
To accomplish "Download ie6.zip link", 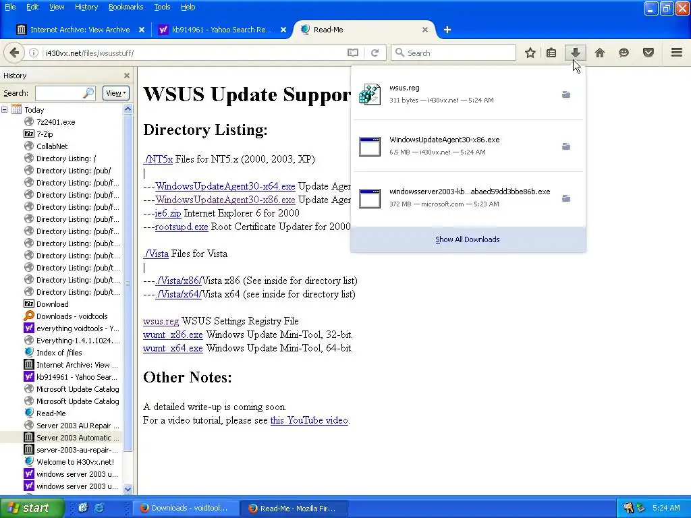I will 168,213.
